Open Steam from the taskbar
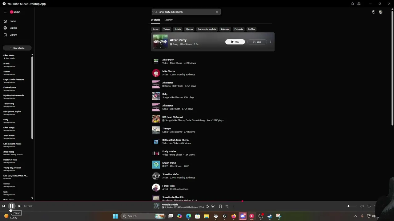394x221 pixels. [270, 216]
